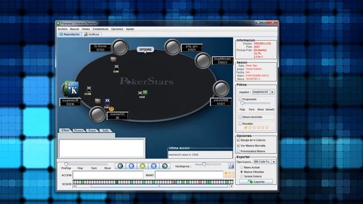Click the yellow dealer button on the table

pyautogui.click(x=112, y=109)
